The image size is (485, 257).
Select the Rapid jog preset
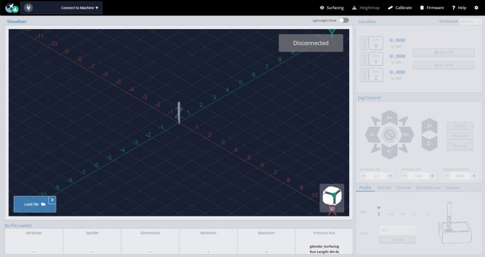coord(460,126)
